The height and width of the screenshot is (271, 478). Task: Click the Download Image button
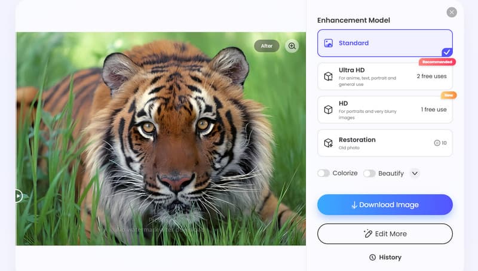click(385, 205)
